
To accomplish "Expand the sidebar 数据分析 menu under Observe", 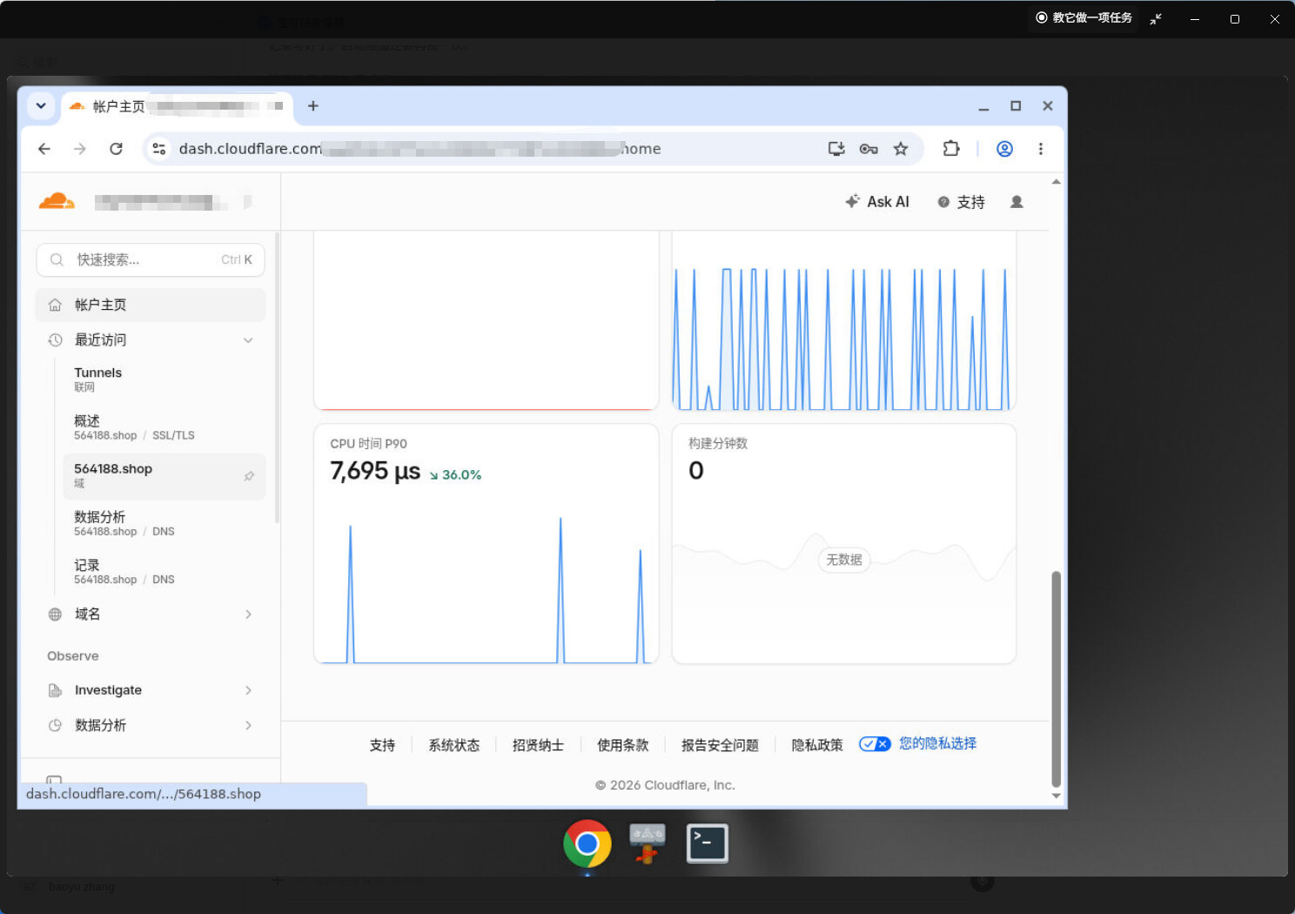I will click(x=151, y=725).
